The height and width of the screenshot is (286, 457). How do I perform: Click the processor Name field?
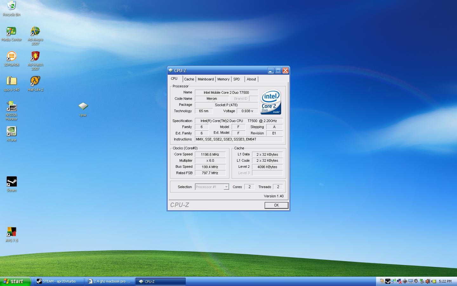click(x=226, y=92)
